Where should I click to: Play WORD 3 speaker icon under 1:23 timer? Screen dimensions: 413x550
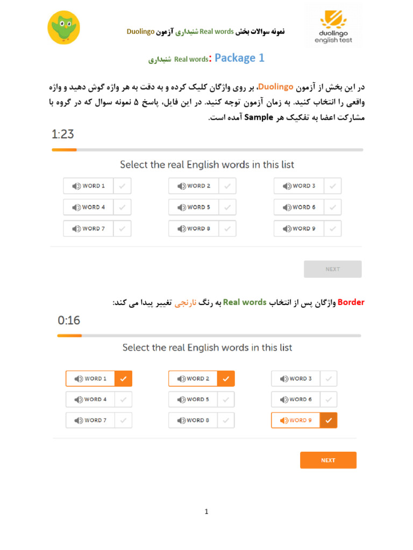[x=287, y=186]
